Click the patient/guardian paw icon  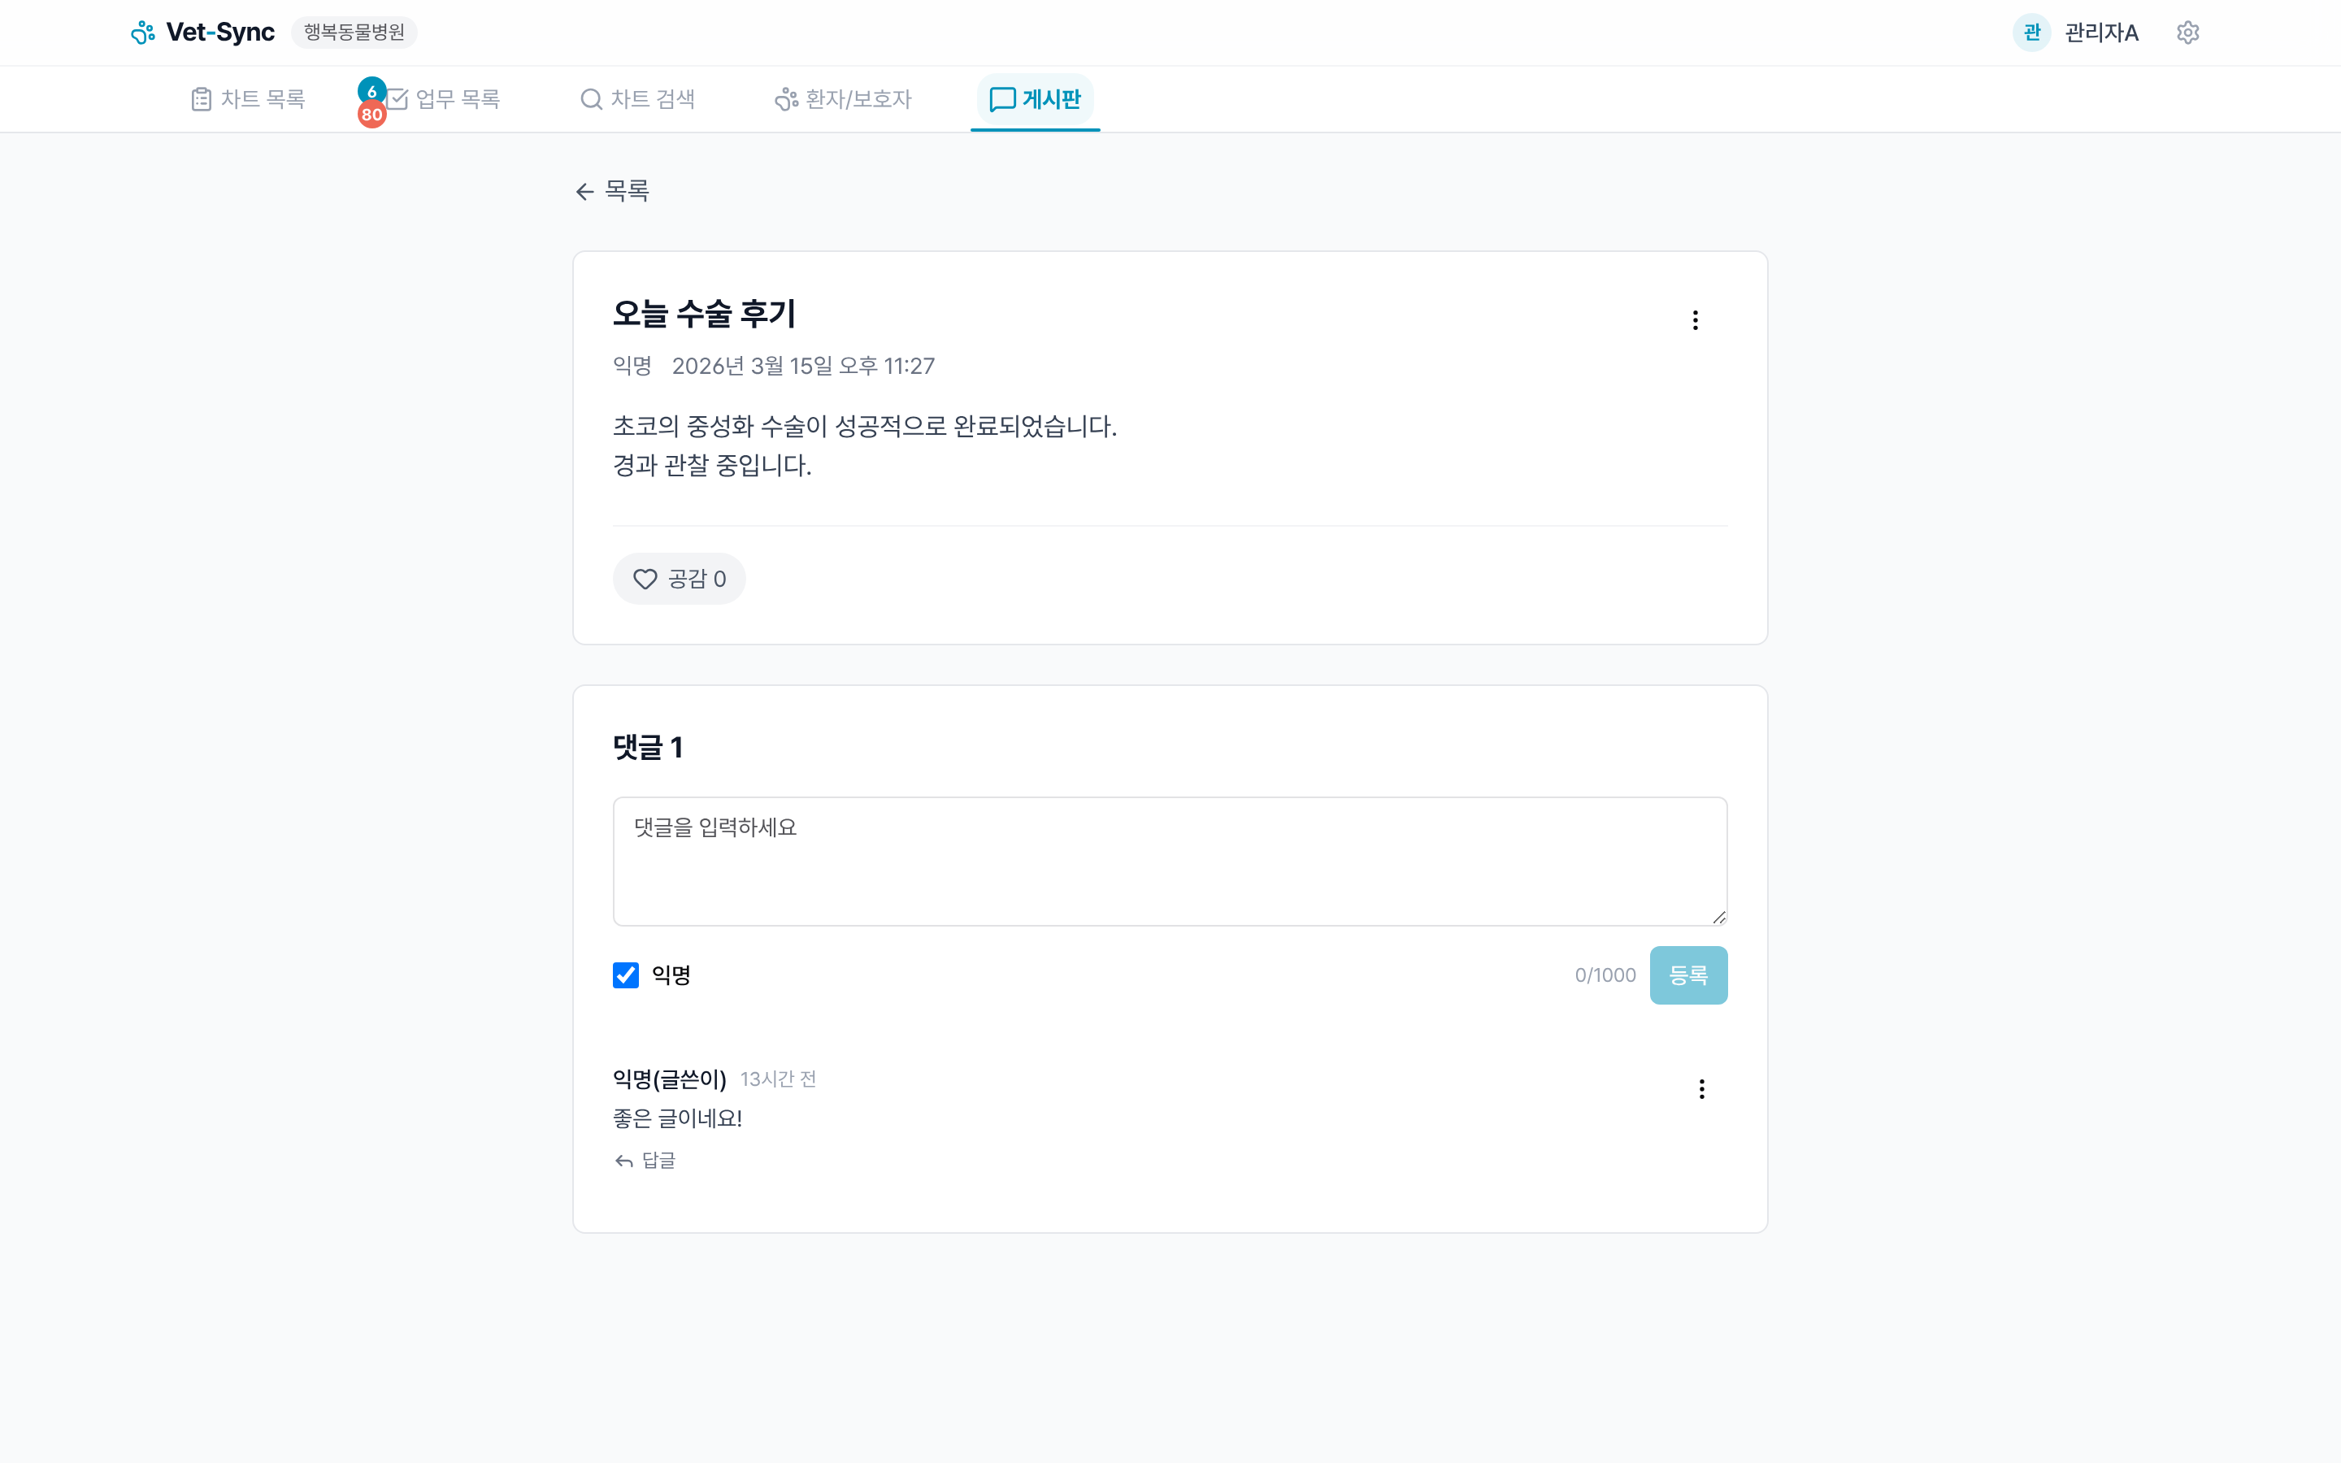[x=784, y=98]
